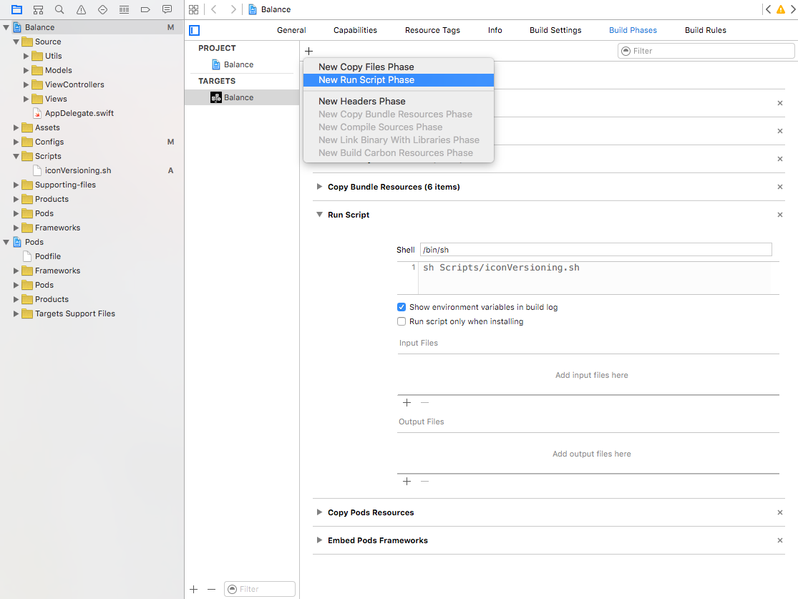This screenshot has height=599, width=798.
Task: Expand the Embed Pods Frameworks phase
Action: tap(319, 540)
